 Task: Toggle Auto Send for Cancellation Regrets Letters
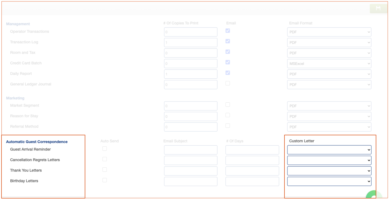[105, 159]
